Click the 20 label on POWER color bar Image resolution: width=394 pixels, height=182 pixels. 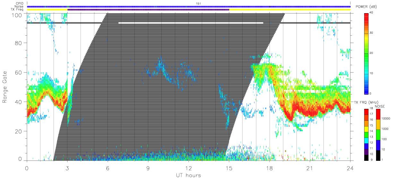coord(371,53)
